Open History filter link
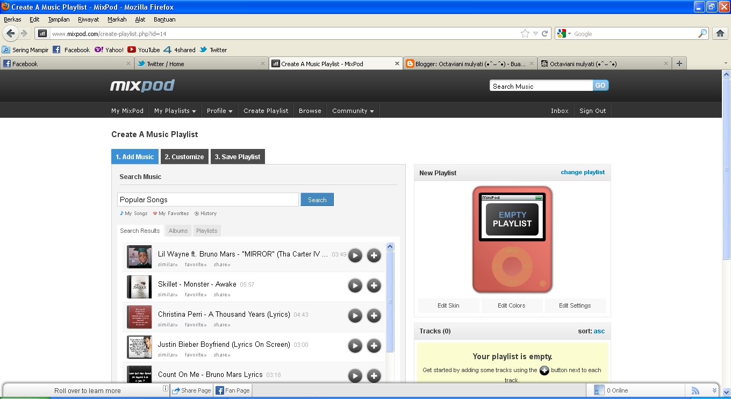 (205, 213)
